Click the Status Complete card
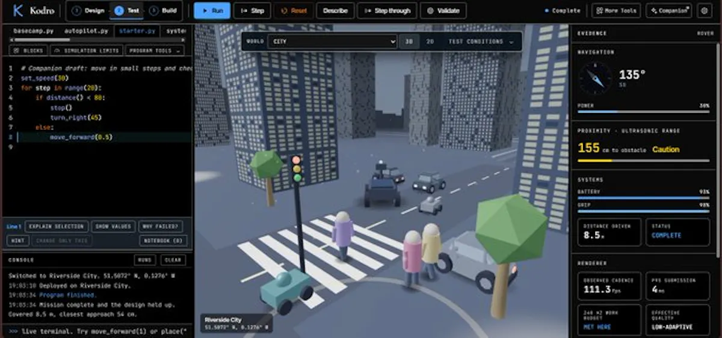 pyautogui.click(x=677, y=232)
